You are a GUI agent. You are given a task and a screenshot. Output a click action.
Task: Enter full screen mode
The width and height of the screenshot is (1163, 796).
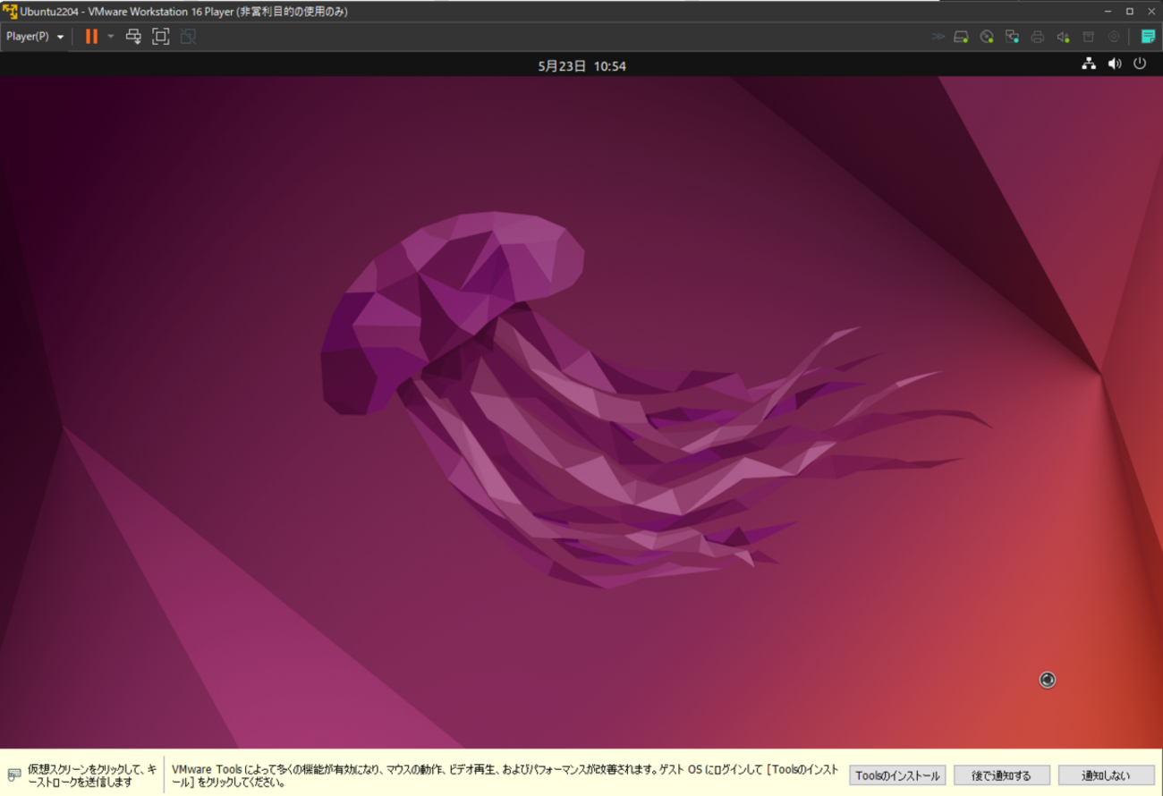coord(160,37)
